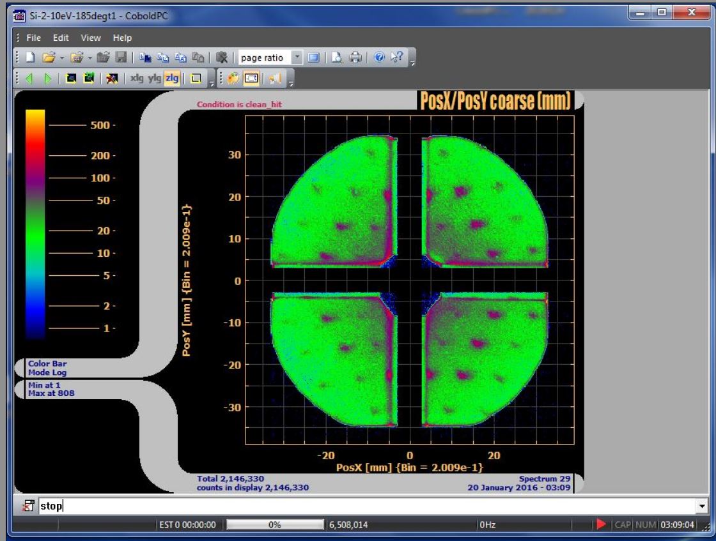Go to next spectrum with right green arrow
This screenshot has width=716, height=541.
[47, 79]
